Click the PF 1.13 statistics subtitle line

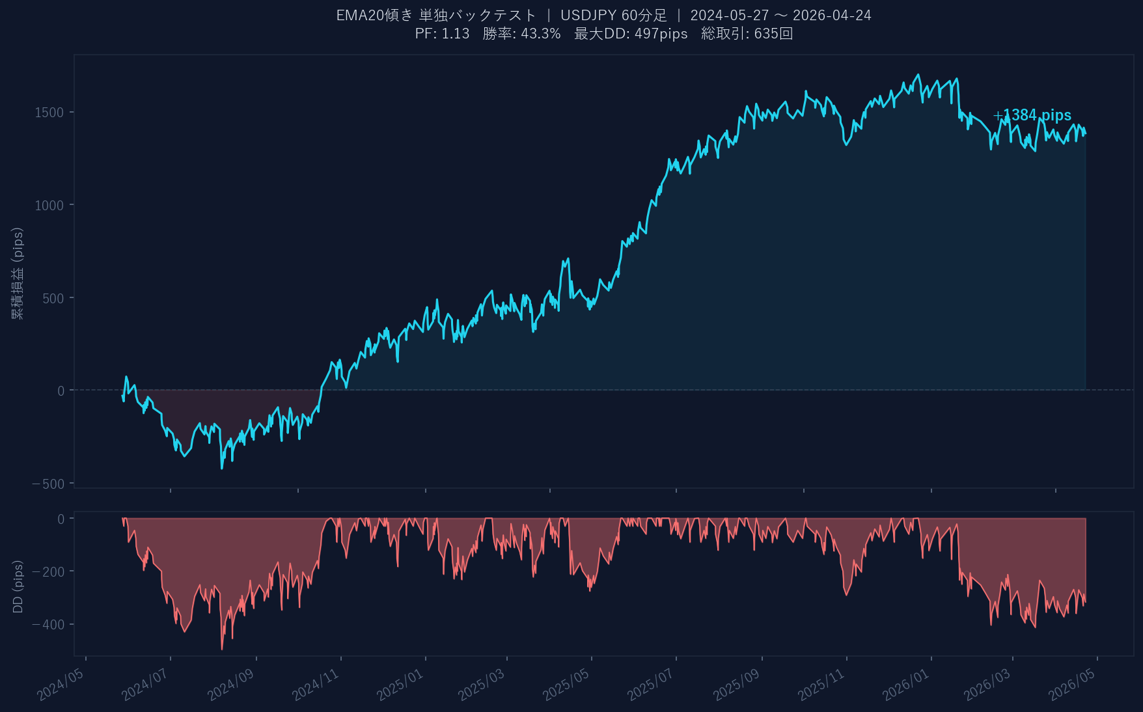click(x=603, y=34)
